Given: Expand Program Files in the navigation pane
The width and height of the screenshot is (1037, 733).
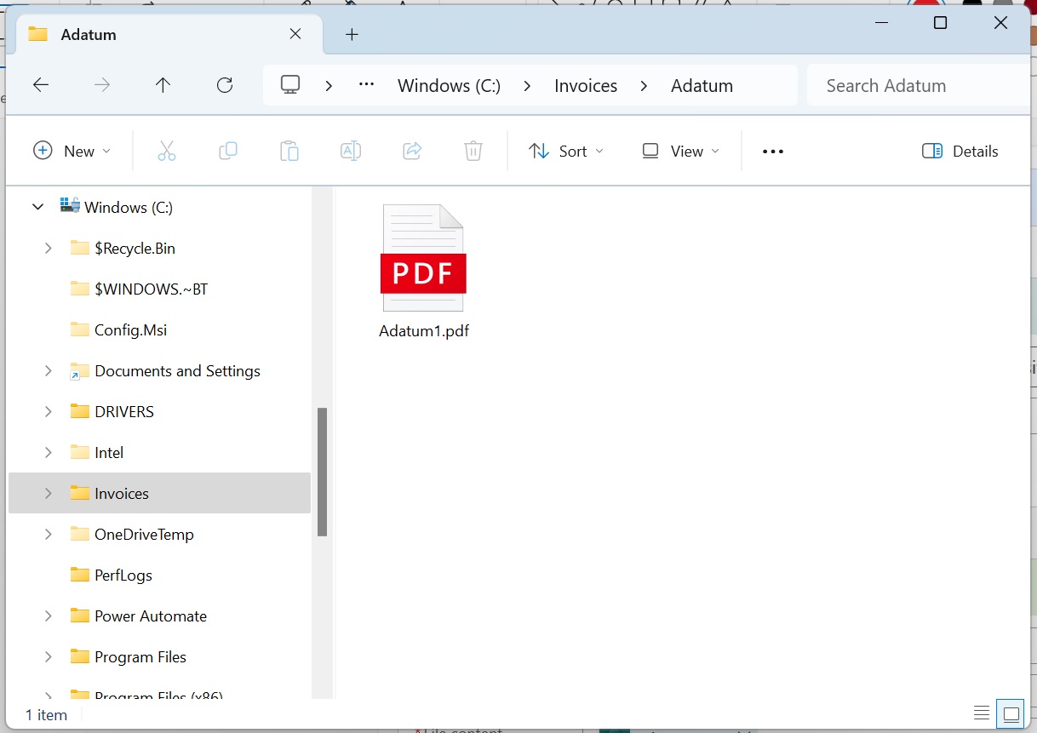Looking at the screenshot, I should (48, 656).
